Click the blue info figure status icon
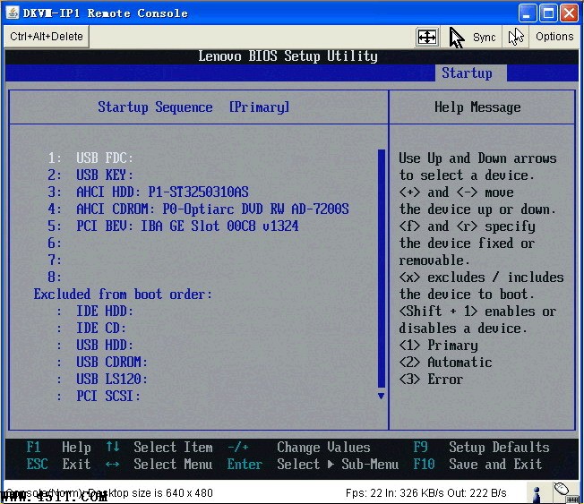This screenshot has height=504, width=584. tap(537, 494)
